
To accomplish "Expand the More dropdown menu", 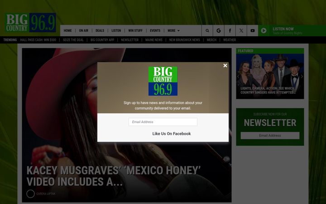I will tap(173, 31).
